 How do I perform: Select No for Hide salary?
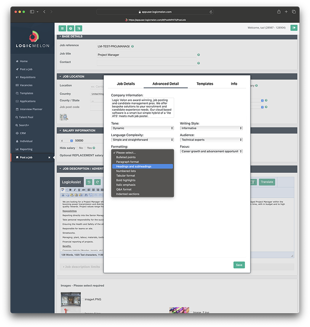[77, 148]
